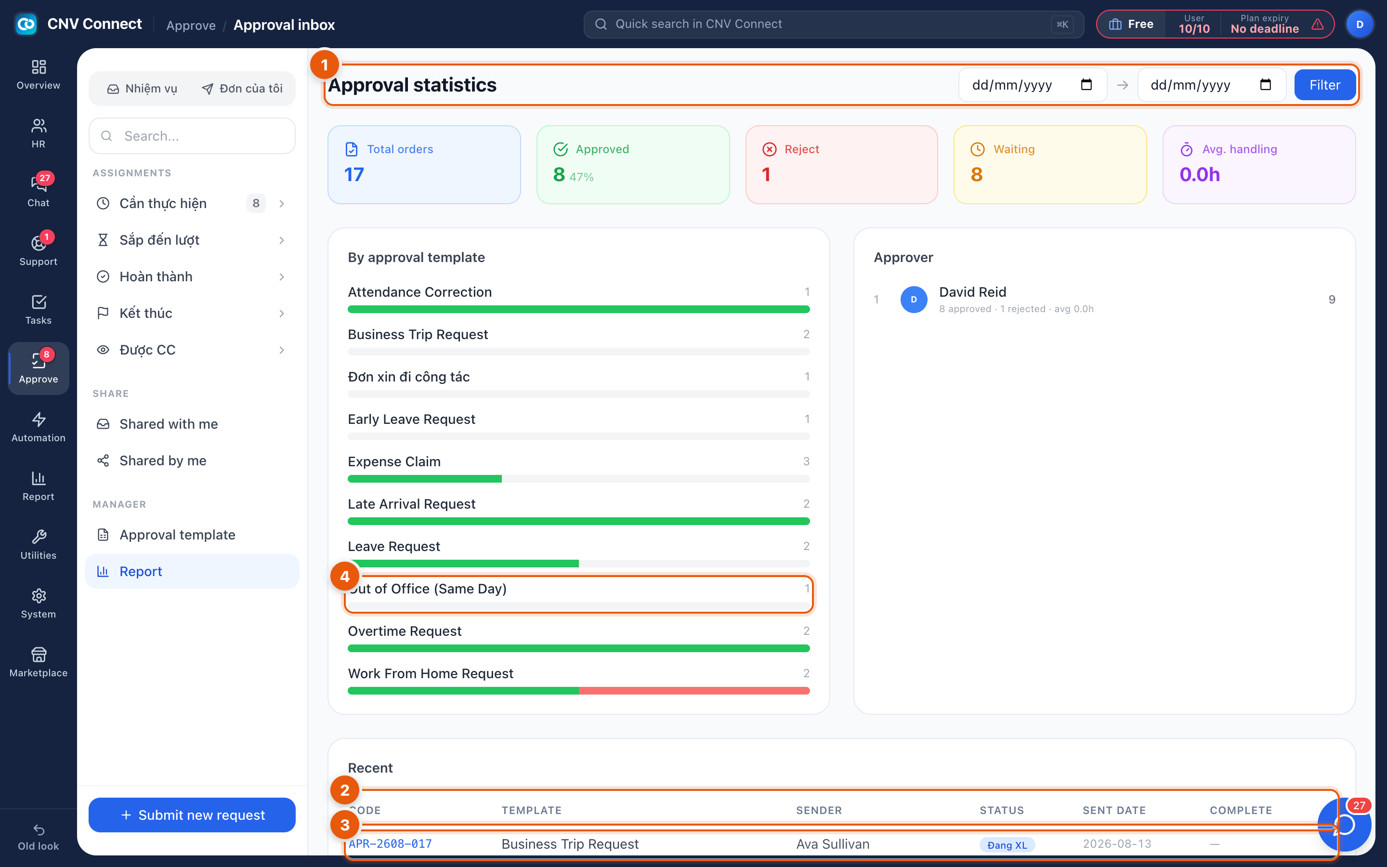This screenshot has height=867, width=1387.
Task: Open the Utilities wrench icon
Action: (39, 544)
